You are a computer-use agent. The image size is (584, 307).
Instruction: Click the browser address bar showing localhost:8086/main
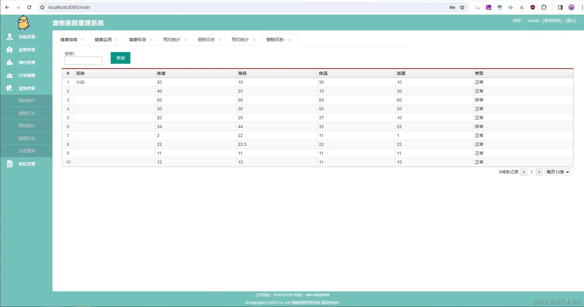[245, 7]
